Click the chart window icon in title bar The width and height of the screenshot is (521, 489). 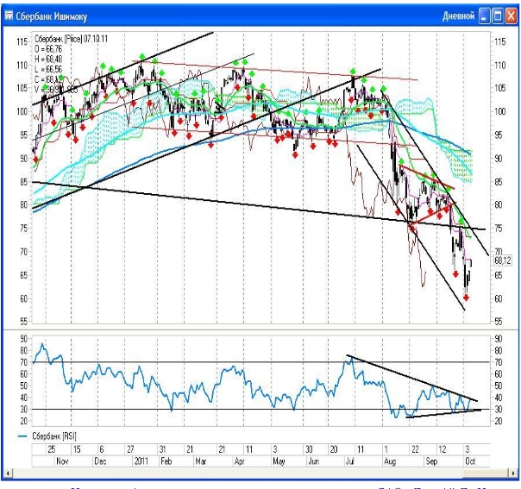coord(9,16)
